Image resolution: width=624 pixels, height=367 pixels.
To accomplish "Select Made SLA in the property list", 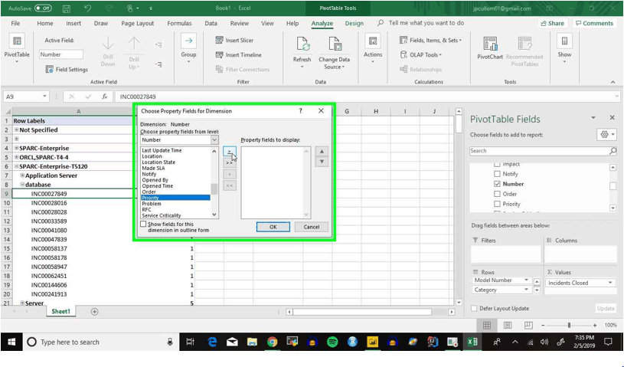I will click(x=175, y=168).
